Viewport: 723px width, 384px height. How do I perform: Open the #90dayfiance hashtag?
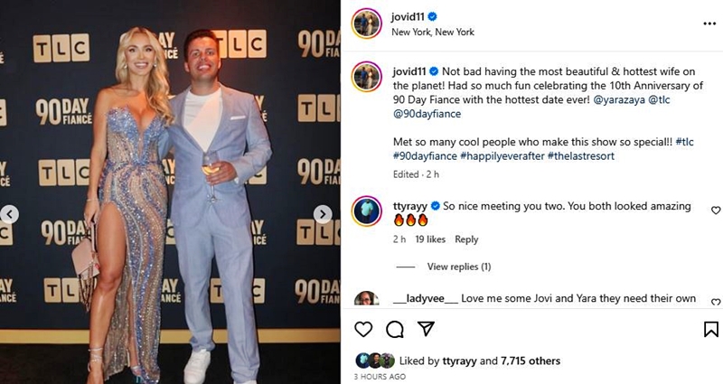(425, 155)
